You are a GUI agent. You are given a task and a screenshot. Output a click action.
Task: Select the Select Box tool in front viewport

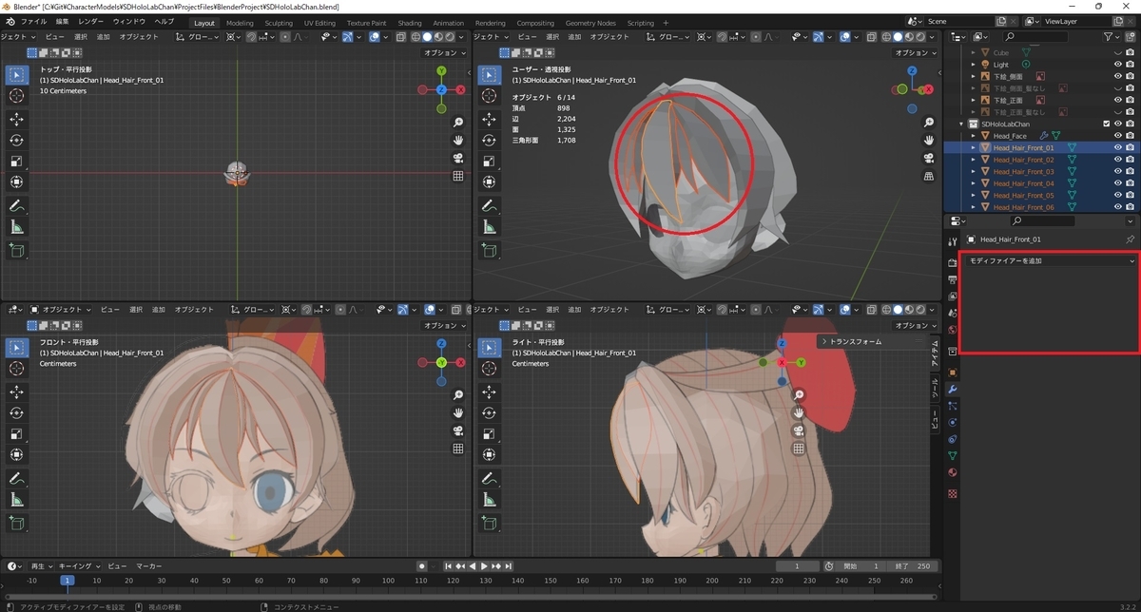(x=17, y=348)
